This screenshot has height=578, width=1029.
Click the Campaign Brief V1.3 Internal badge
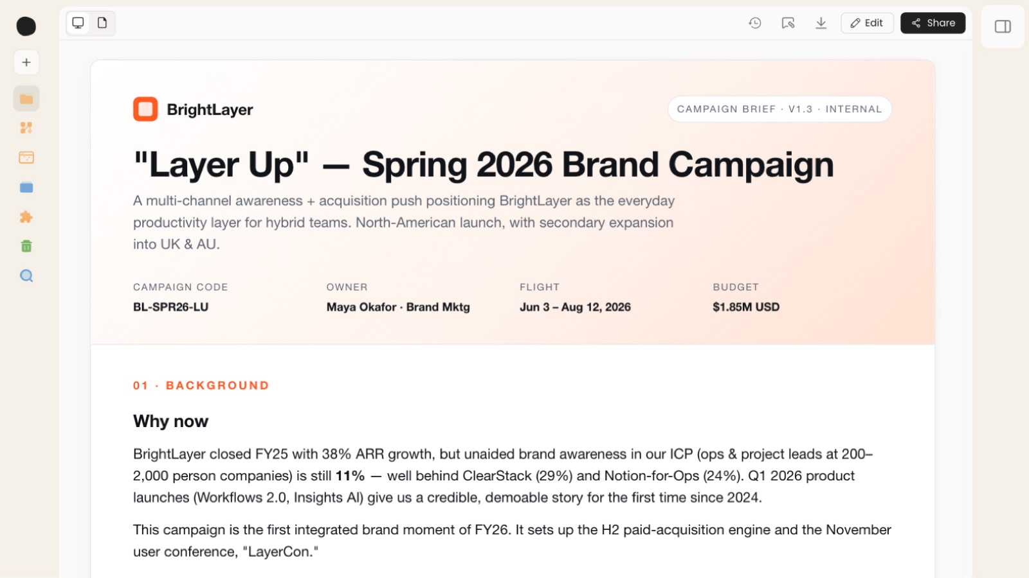[x=779, y=109]
